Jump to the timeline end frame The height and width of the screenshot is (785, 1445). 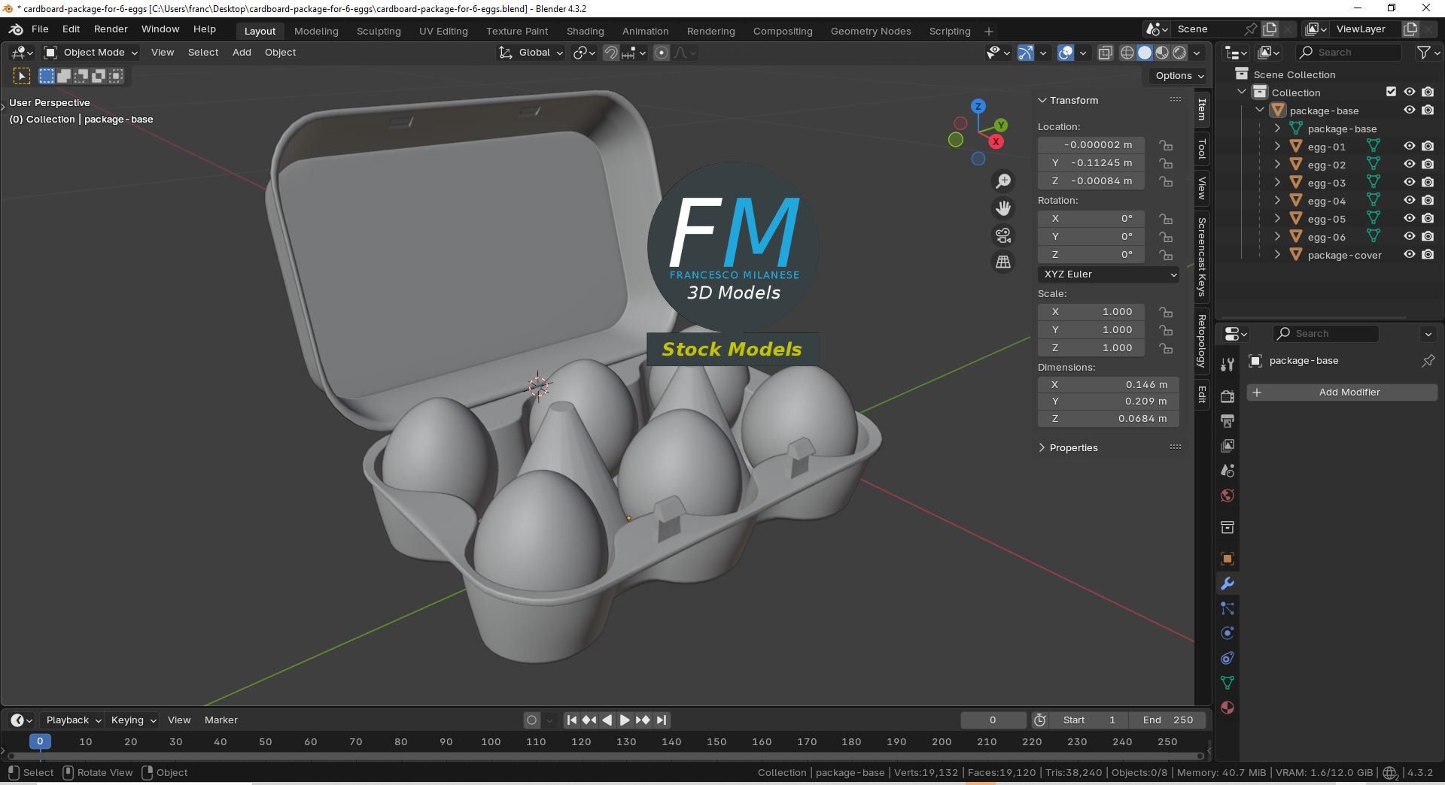coord(662,720)
